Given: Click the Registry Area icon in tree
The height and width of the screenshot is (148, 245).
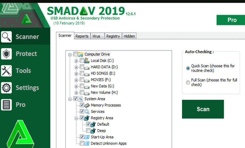Looking at the screenshot, I should point(87,118).
